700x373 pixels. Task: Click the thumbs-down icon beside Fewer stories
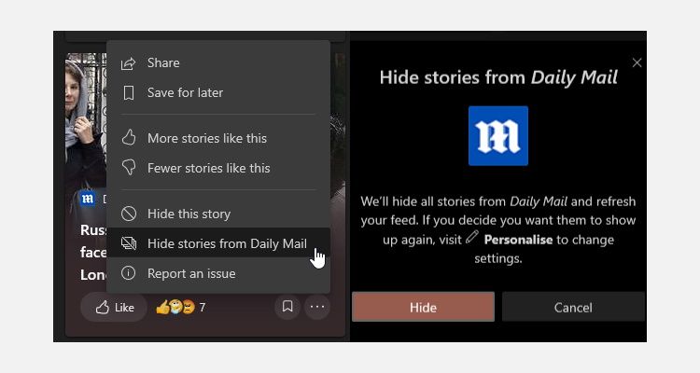pyautogui.click(x=129, y=168)
